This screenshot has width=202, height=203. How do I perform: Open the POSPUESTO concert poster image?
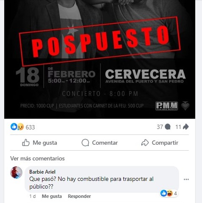point(100,59)
